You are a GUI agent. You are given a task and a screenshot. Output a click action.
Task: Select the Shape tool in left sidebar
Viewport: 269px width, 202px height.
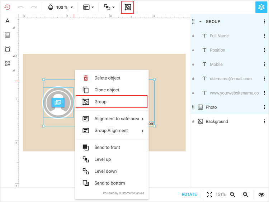pyautogui.click(x=7, y=49)
